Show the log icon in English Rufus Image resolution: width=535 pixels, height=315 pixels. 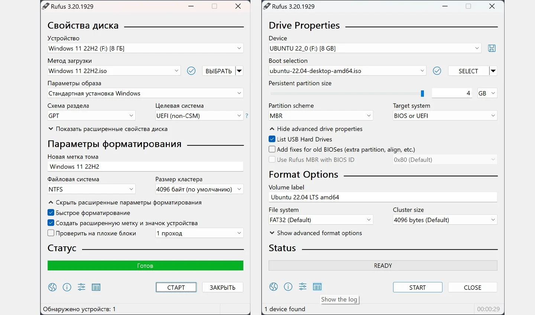317,287
